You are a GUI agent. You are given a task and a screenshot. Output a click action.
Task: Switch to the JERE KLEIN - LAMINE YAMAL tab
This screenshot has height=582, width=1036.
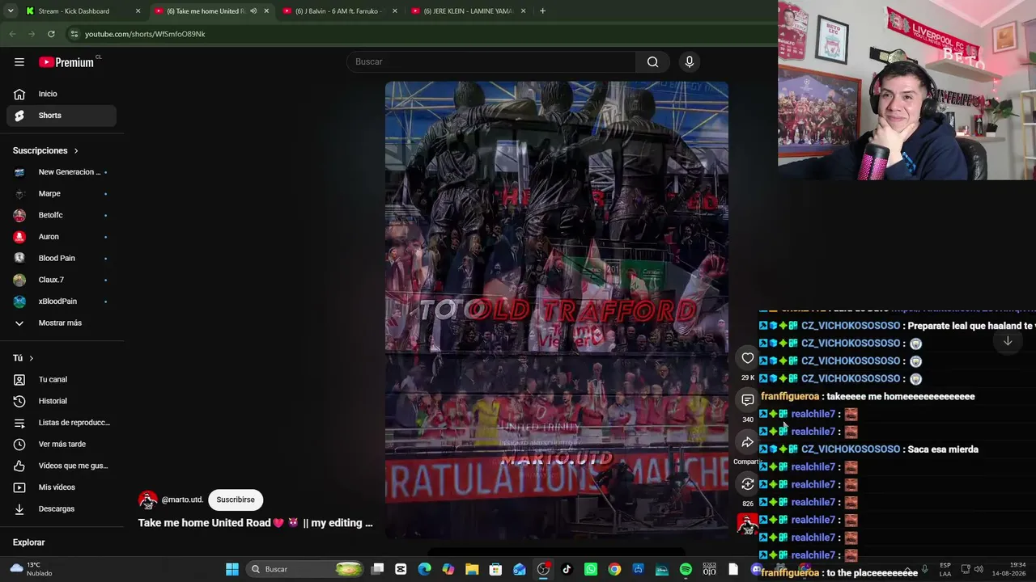pyautogui.click(x=469, y=11)
